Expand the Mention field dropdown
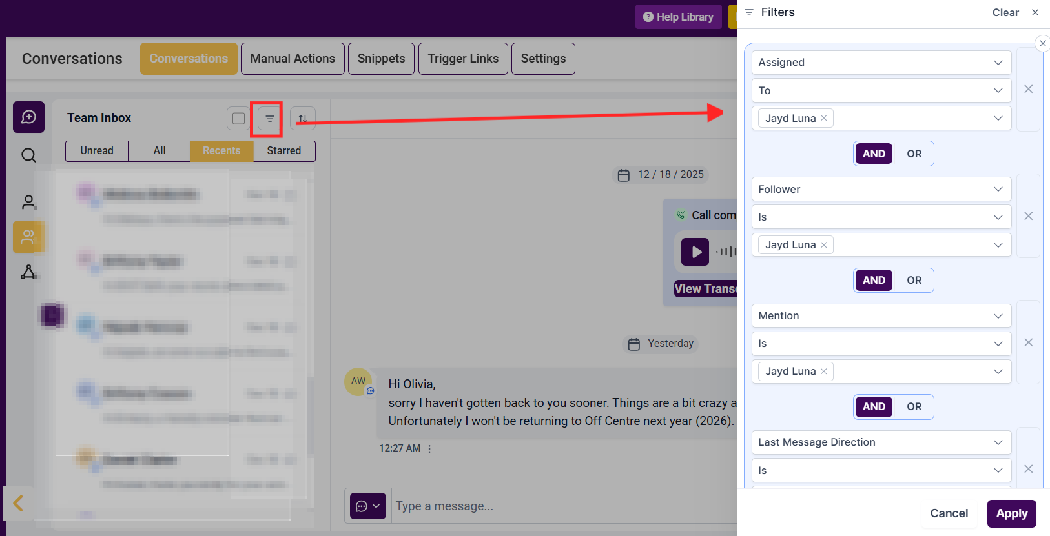The height and width of the screenshot is (536, 1050). click(881, 315)
